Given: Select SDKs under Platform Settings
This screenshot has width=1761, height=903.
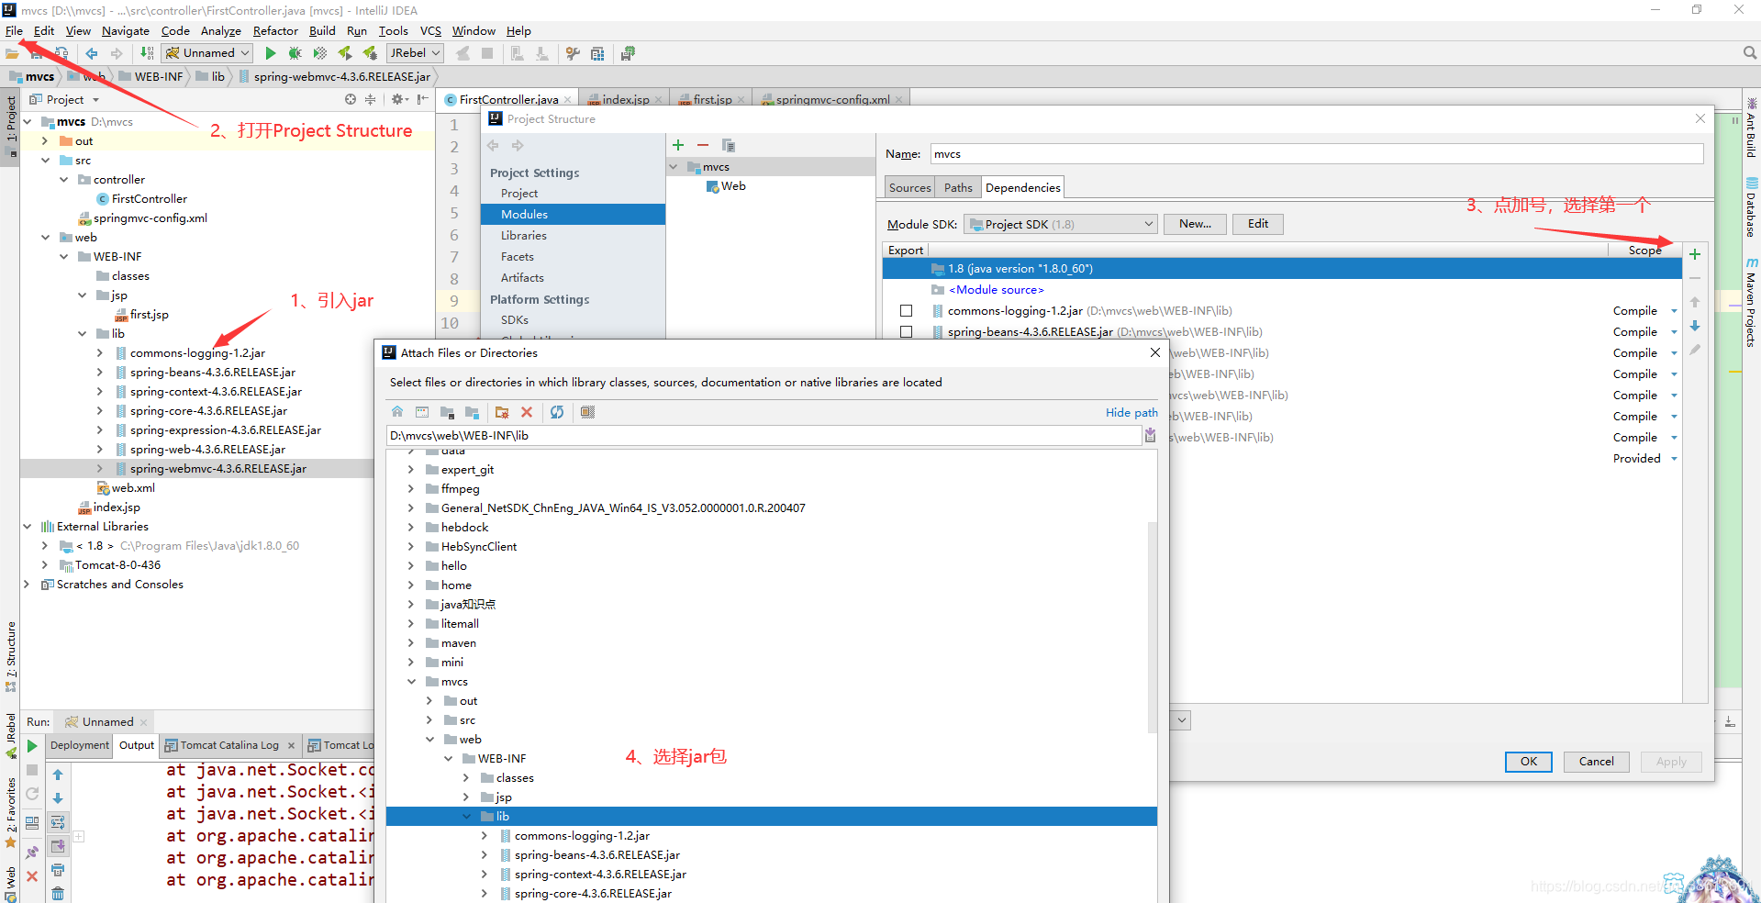Looking at the screenshot, I should [515, 320].
